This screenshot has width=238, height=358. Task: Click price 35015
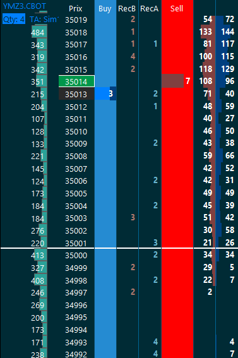(76, 69)
